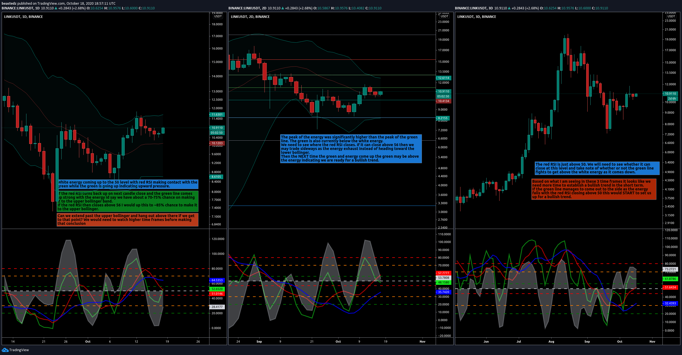Select the blue 'peak of the energy' note on 2D chart

coord(351,149)
